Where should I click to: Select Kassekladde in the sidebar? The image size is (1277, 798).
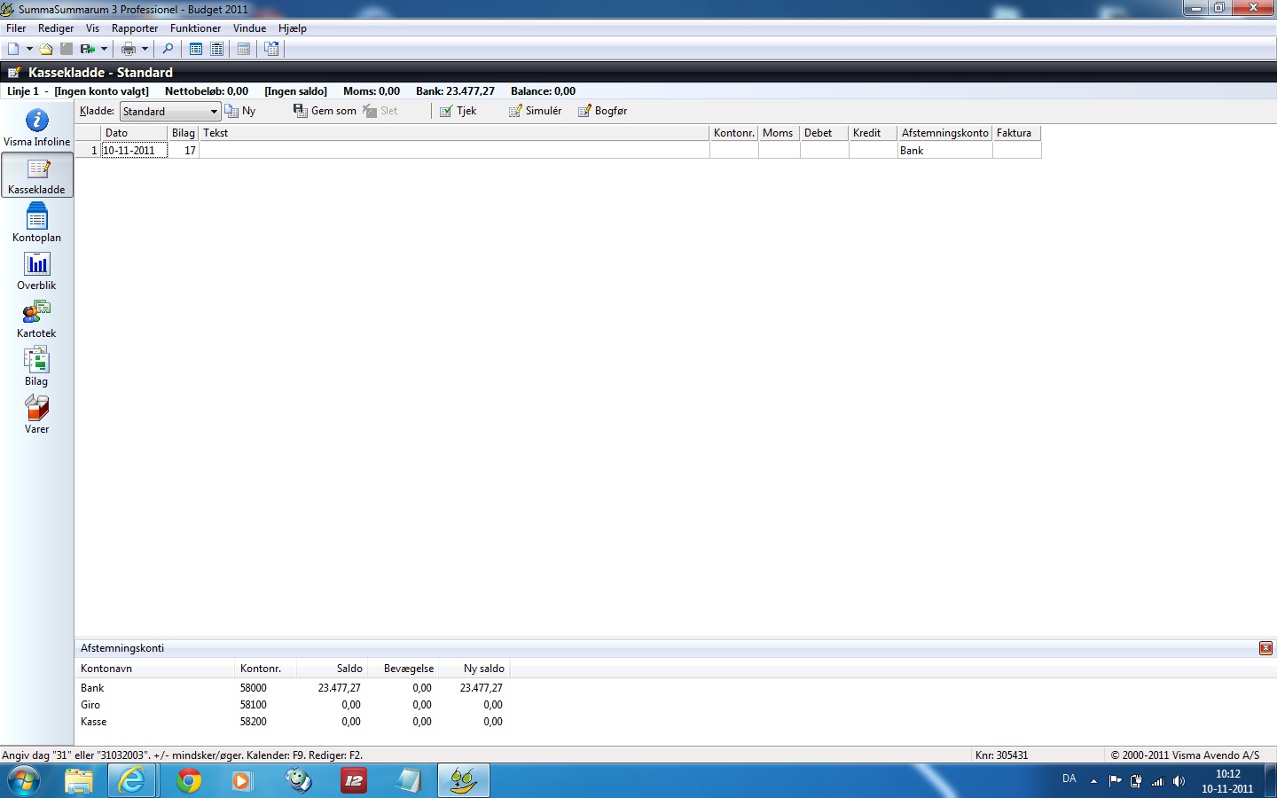[x=36, y=176]
